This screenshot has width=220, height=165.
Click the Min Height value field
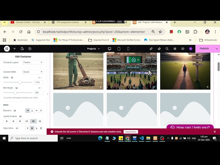[38, 92]
